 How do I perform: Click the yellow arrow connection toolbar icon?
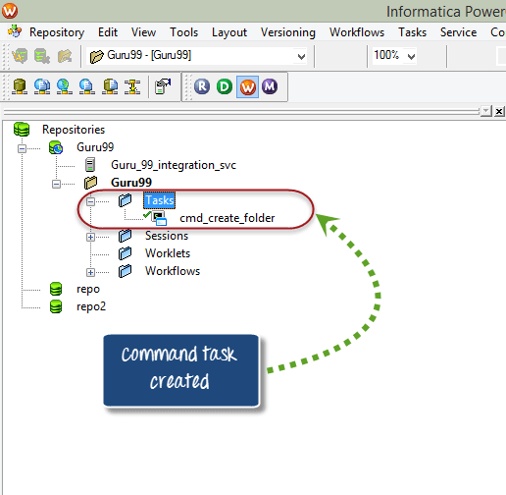132,86
